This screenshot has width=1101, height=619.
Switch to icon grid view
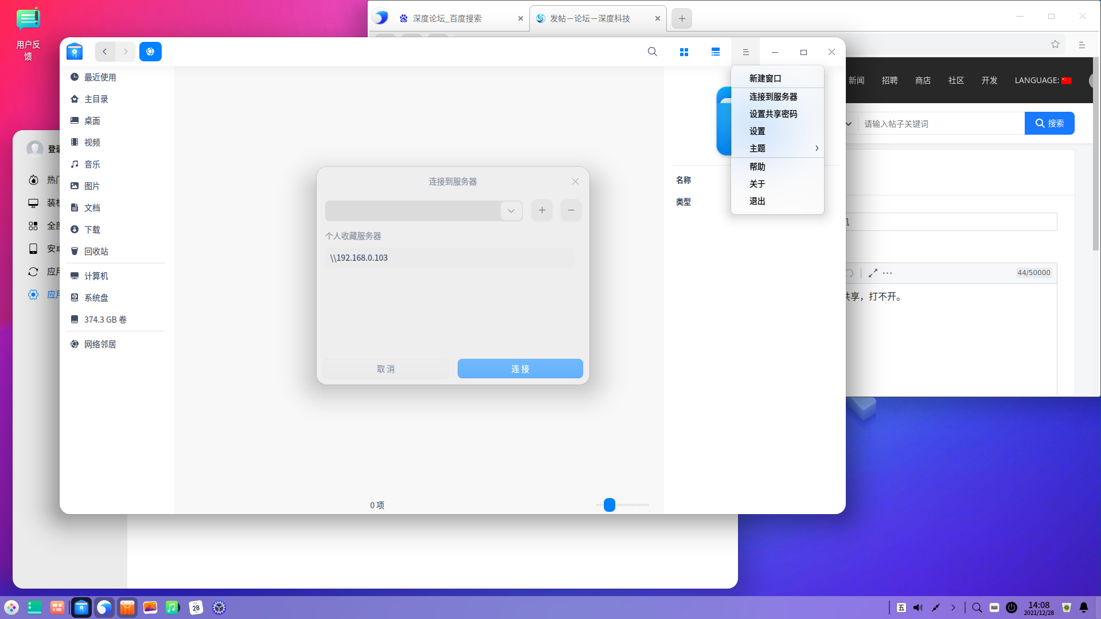pyautogui.click(x=684, y=52)
